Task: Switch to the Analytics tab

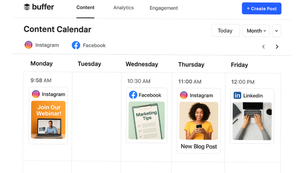Action: click(124, 8)
